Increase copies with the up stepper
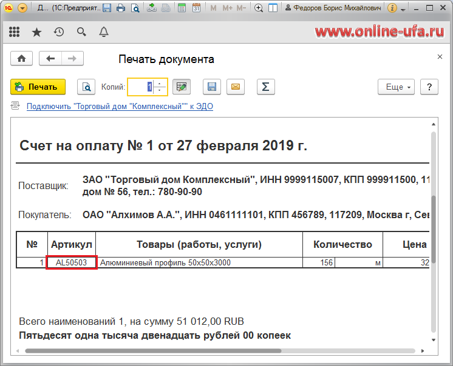Image resolution: width=453 pixels, height=366 pixels. [x=160, y=83]
